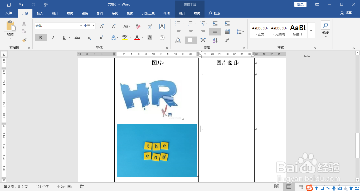Click the 共享 share button
360x191 pixels.
coord(346,13)
